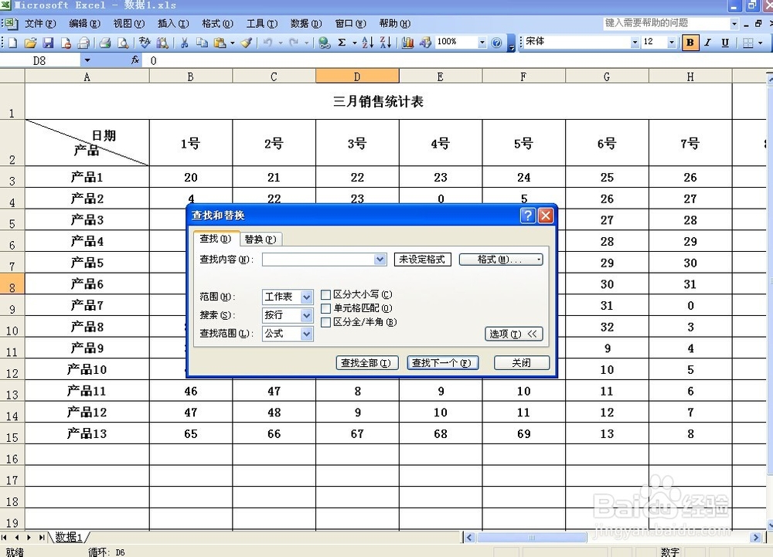Open the 查找范围 dropdown showing 公式
773x557 pixels.
click(x=305, y=334)
